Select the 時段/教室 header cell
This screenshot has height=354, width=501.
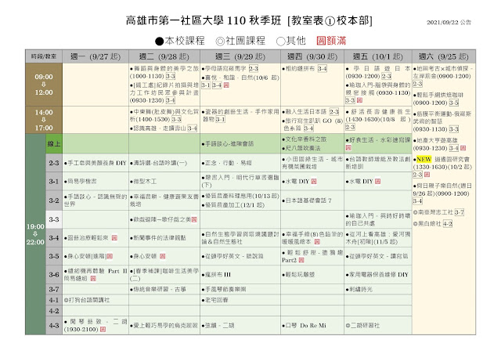point(44,56)
